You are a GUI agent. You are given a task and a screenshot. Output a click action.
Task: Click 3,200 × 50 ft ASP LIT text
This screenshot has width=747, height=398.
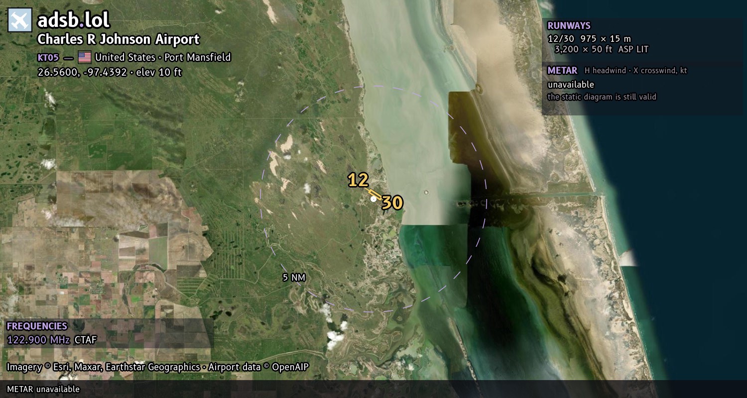[602, 49]
